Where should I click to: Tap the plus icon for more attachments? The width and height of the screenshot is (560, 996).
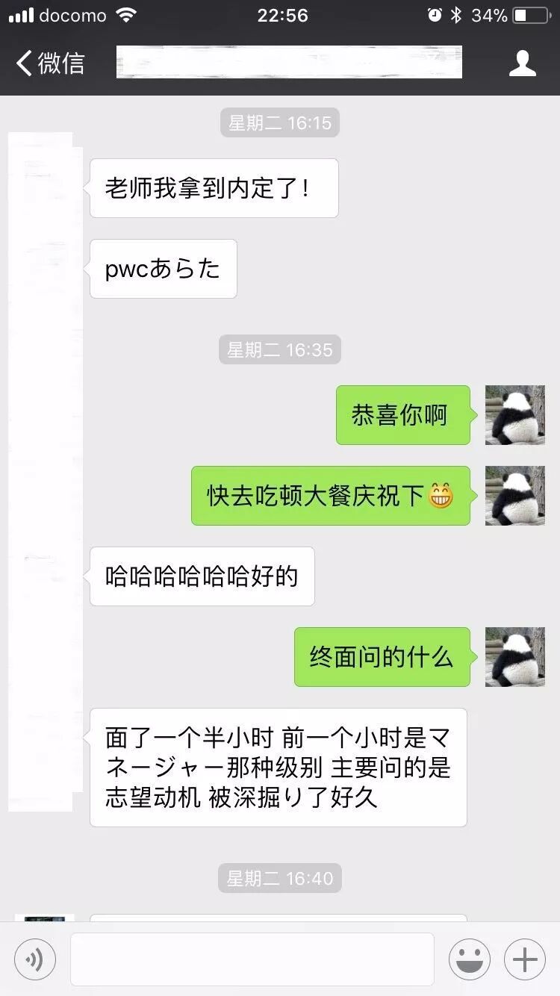tap(525, 959)
